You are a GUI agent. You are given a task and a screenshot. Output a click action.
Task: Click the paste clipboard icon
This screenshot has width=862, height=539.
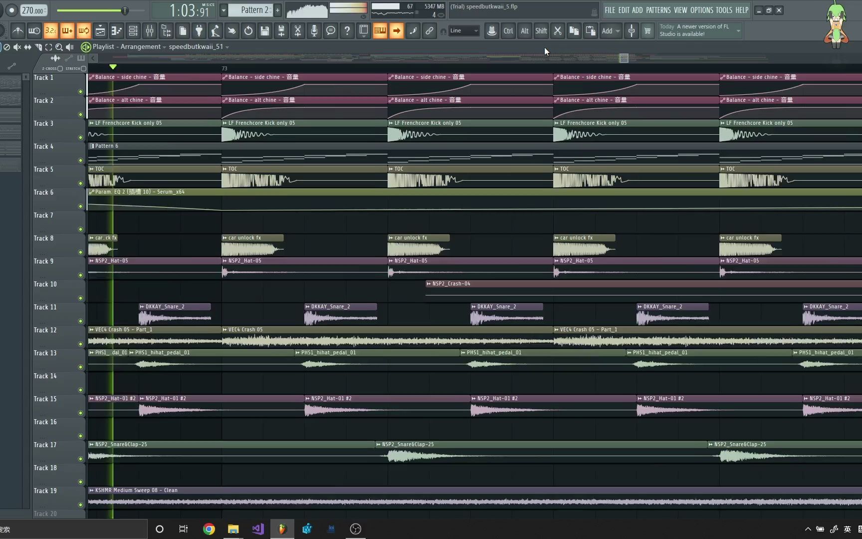pyautogui.click(x=591, y=31)
